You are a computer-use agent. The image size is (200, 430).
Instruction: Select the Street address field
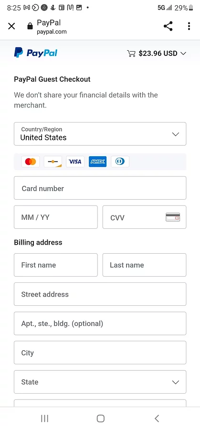tap(100, 294)
